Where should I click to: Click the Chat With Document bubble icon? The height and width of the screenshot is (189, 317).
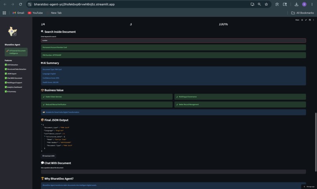(x=42, y=163)
